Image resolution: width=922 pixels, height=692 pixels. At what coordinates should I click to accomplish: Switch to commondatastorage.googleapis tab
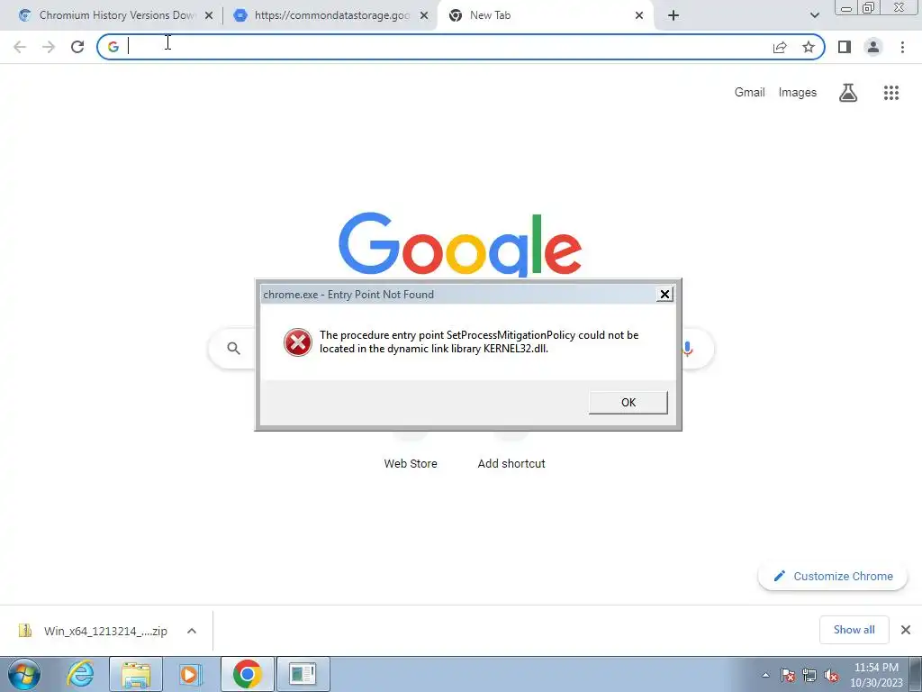tap(330, 15)
